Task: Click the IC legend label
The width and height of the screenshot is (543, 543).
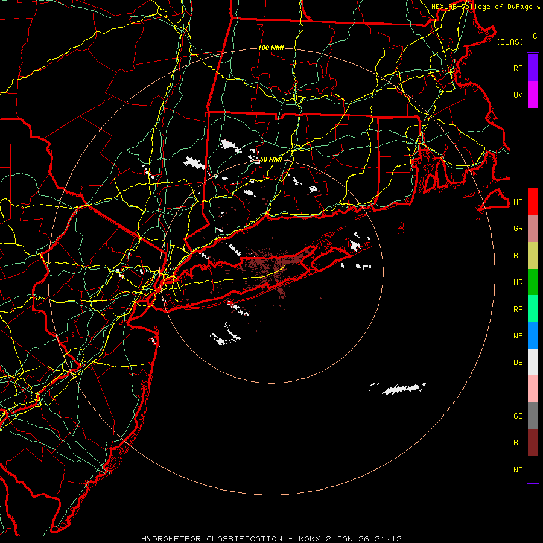Action: point(518,390)
